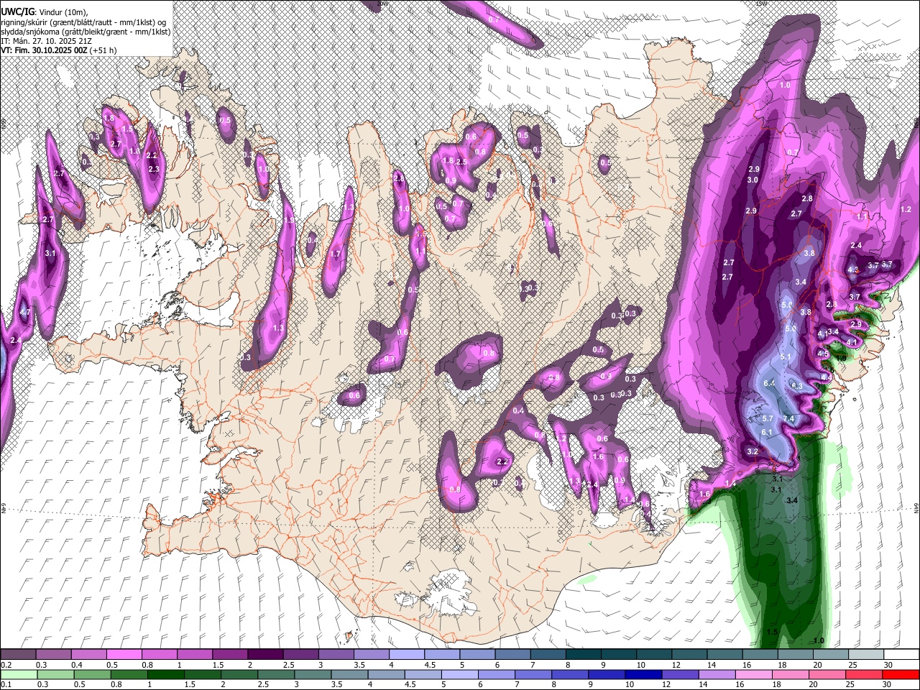Click the UWC/IG title in the header
The image size is (920, 690).
17,11
